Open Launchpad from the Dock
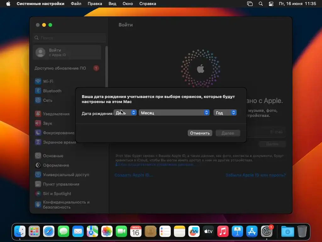 [x=34, y=231]
